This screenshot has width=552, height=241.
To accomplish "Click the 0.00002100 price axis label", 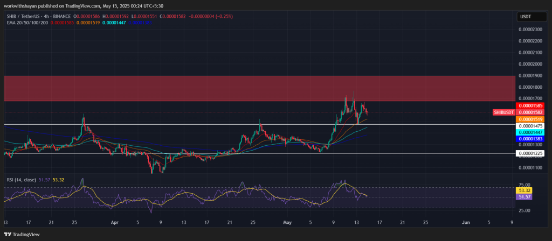I will pyautogui.click(x=530, y=52).
